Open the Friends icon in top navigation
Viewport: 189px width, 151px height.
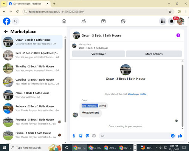pos(84,21)
